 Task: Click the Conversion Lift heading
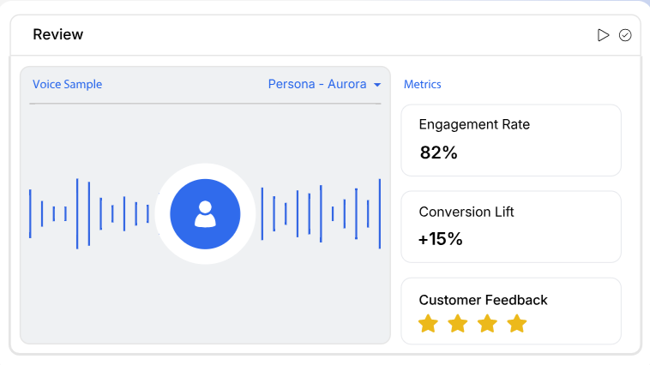click(466, 212)
